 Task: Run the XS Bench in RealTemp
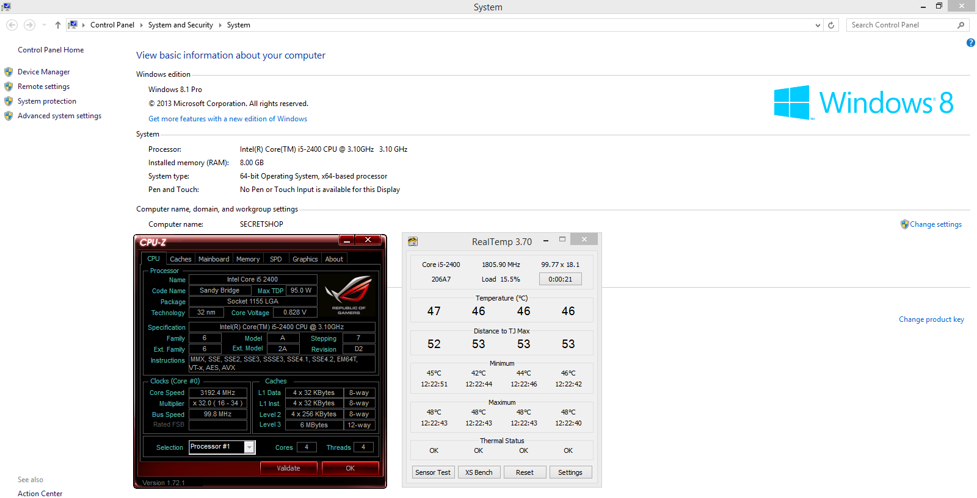click(x=479, y=472)
